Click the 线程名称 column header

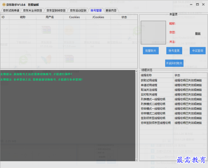[157, 75]
